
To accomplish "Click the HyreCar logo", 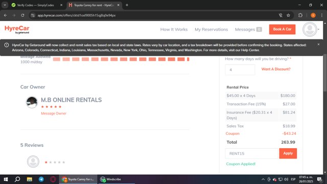I will click(17, 30).
